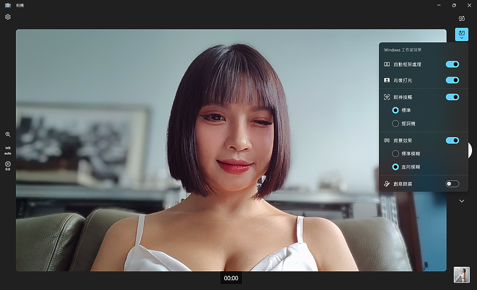Click the 相機 window title text
This screenshot has width=477, height=290.
coord(20,6)
